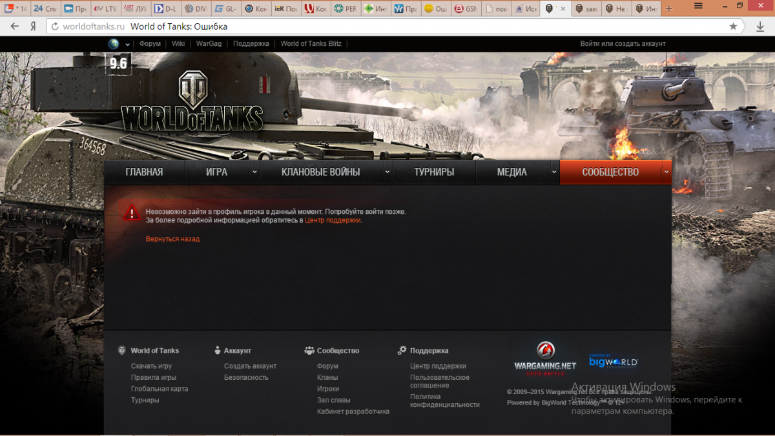Reload page using the refresh icon
The width and height of the screenshot is (775, 436).
(x=55, y=26)
